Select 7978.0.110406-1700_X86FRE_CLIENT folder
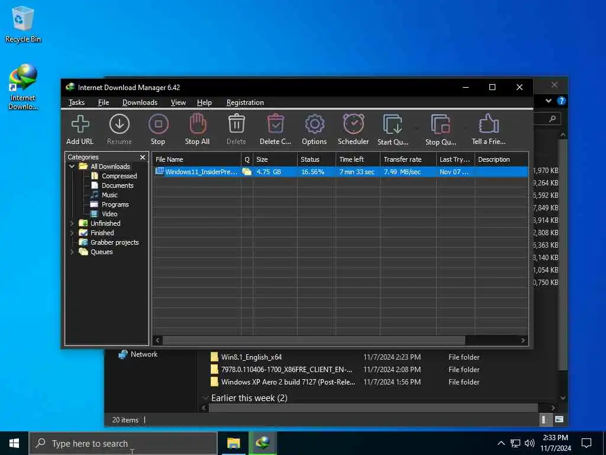 [286, 370]
